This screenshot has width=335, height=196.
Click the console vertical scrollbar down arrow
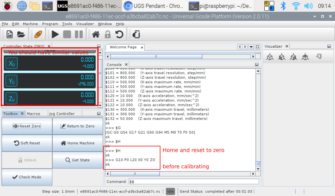tap(258, 169)
